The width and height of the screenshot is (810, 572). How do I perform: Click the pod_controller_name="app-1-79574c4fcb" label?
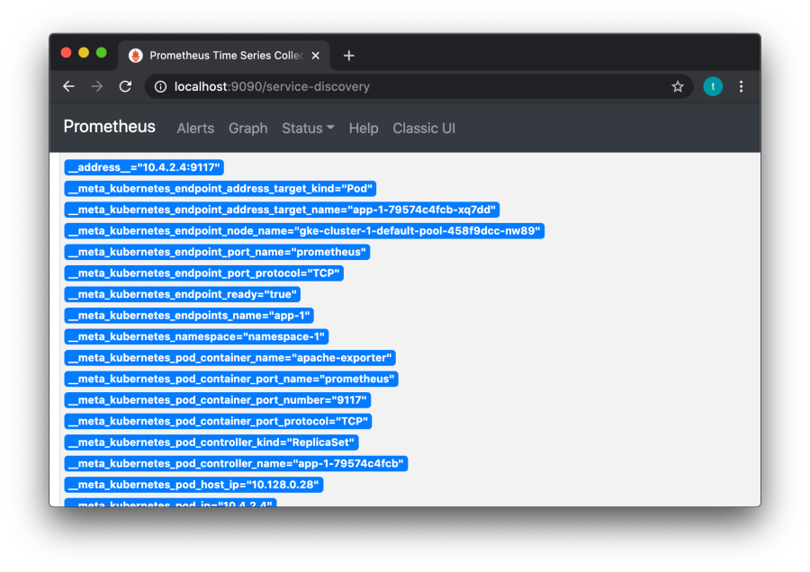pos(236,463)
